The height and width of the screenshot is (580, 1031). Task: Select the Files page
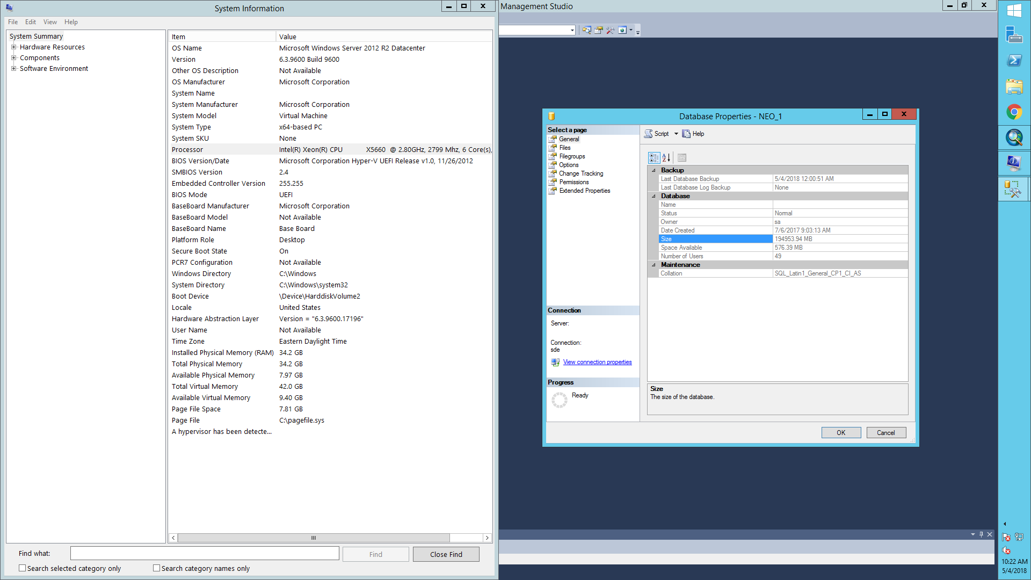(564, 148)
